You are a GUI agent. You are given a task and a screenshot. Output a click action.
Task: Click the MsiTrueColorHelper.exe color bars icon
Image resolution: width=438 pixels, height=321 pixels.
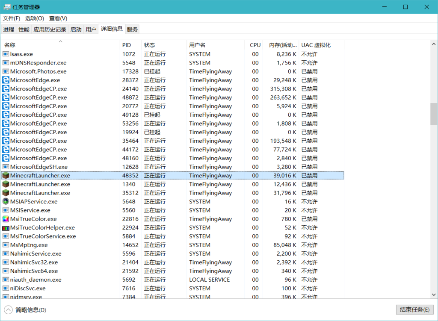(6, 228)
